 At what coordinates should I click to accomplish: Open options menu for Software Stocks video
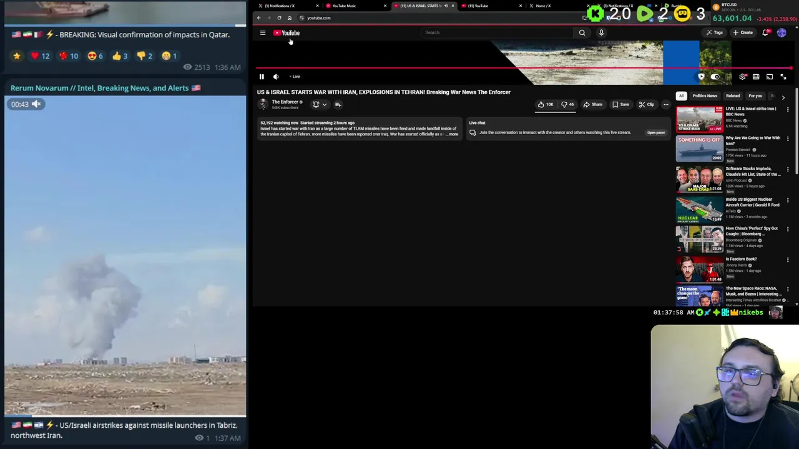point(788,170)
